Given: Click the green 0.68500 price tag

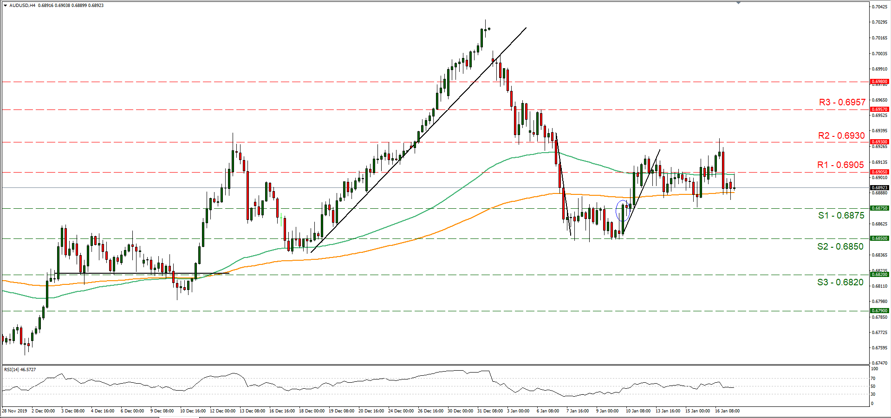Looking at the screenshot, I should 879,238.
